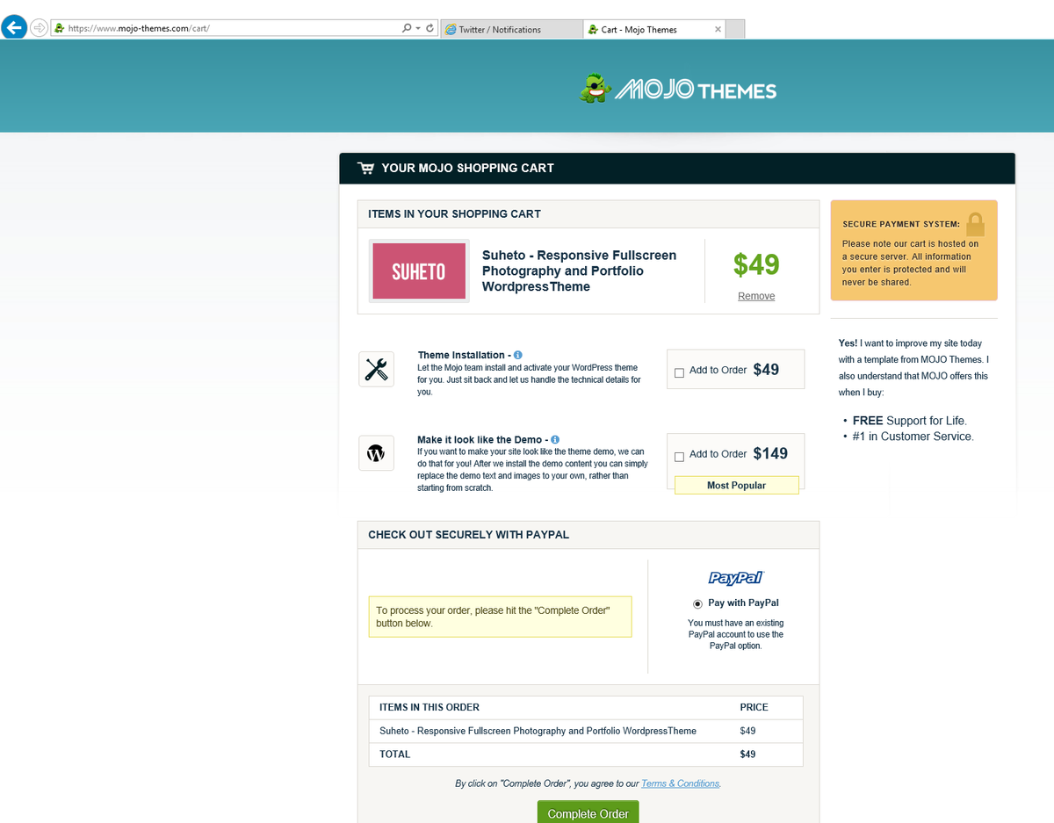Click the Mojo Themes mascot logo
Viewport: 1054px width, 823px height.
(x=595, y=88)
